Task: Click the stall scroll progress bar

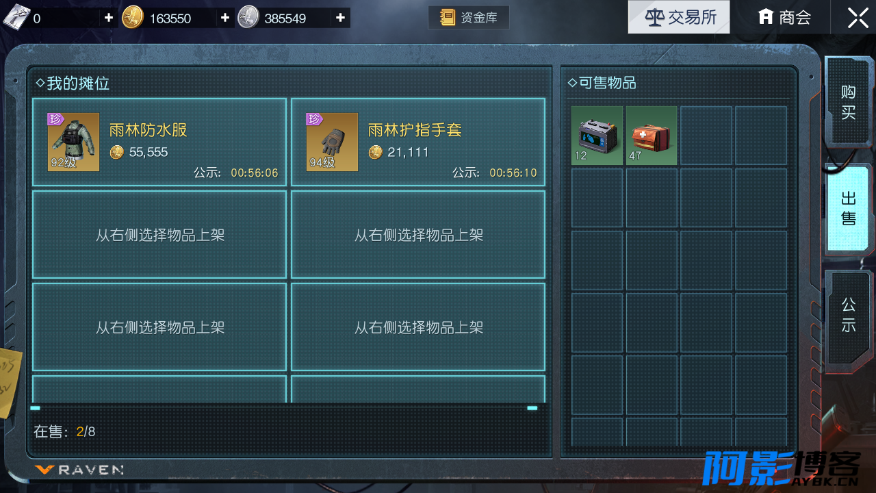Action: 284,408
